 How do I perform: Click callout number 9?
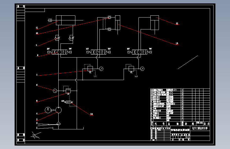coord(37,45)
